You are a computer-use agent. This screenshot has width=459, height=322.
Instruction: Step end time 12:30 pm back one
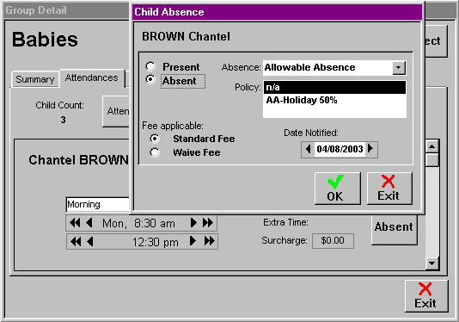[x=90, y=241]
